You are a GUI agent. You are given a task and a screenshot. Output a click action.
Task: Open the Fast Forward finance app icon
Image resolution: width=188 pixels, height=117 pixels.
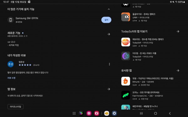[x=126, y=95]
